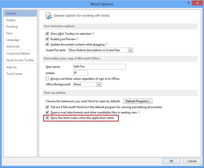Open the Proofing options page
This screenshot has height=168, width=204.
(x=12, y=27)
